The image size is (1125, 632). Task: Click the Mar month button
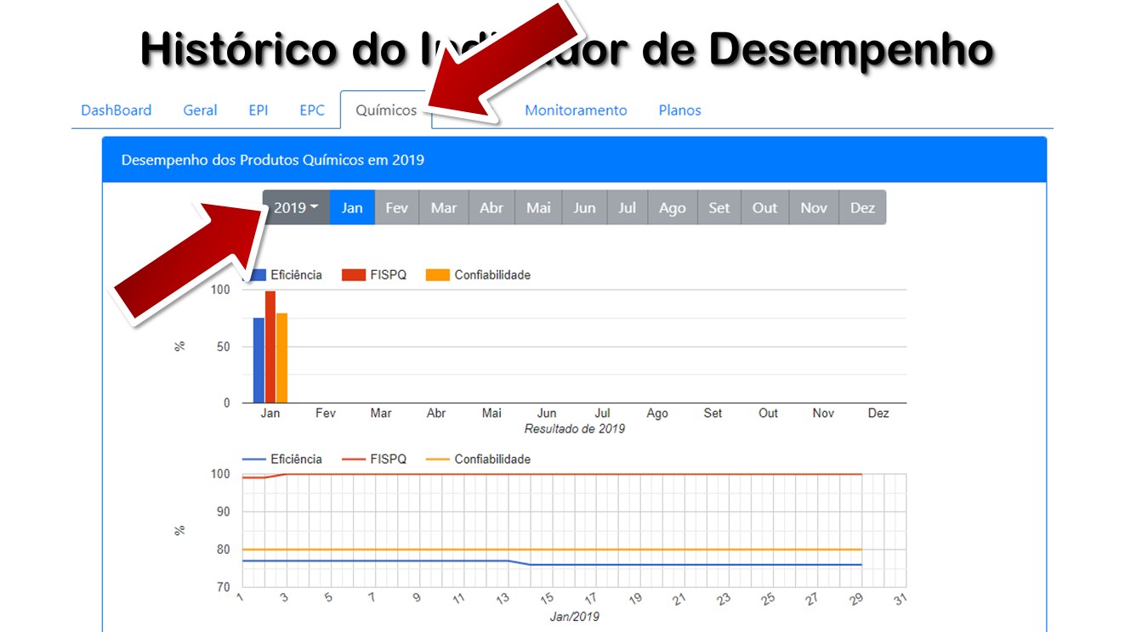[x=444, y=207]
